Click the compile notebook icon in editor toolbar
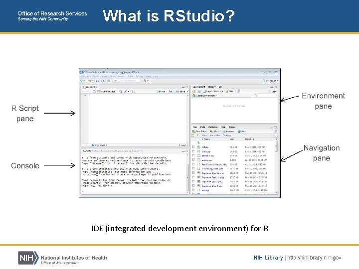 coord(134,92)
